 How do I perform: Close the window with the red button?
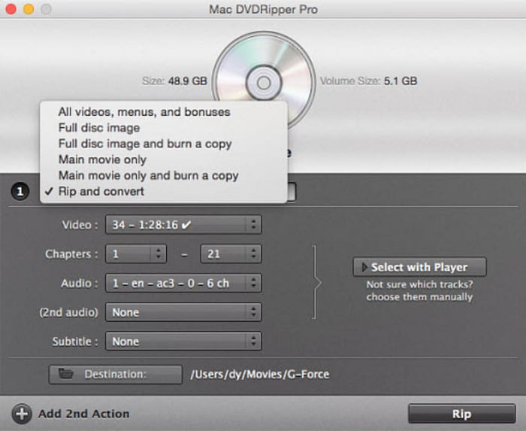coord(11,9)
